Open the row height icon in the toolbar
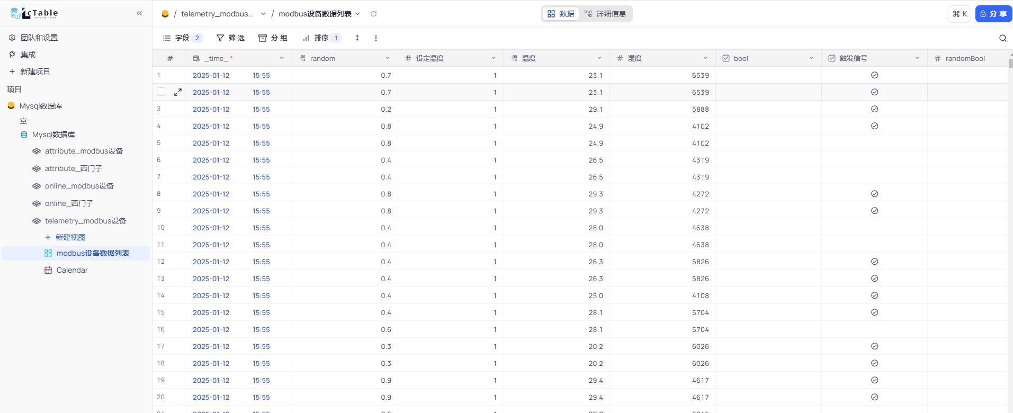Screen dimensions: 1013x413 coord(357,38)
